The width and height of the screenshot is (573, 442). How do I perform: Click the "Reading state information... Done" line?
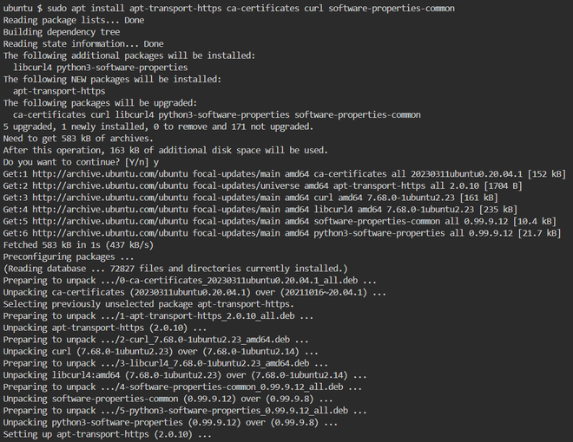83,43
